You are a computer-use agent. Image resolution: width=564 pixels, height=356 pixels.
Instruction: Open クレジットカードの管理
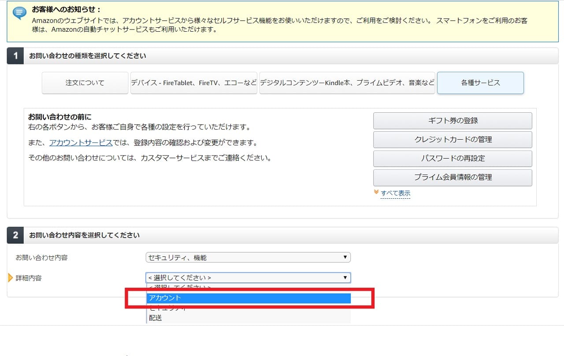click(x=453, y=140)
